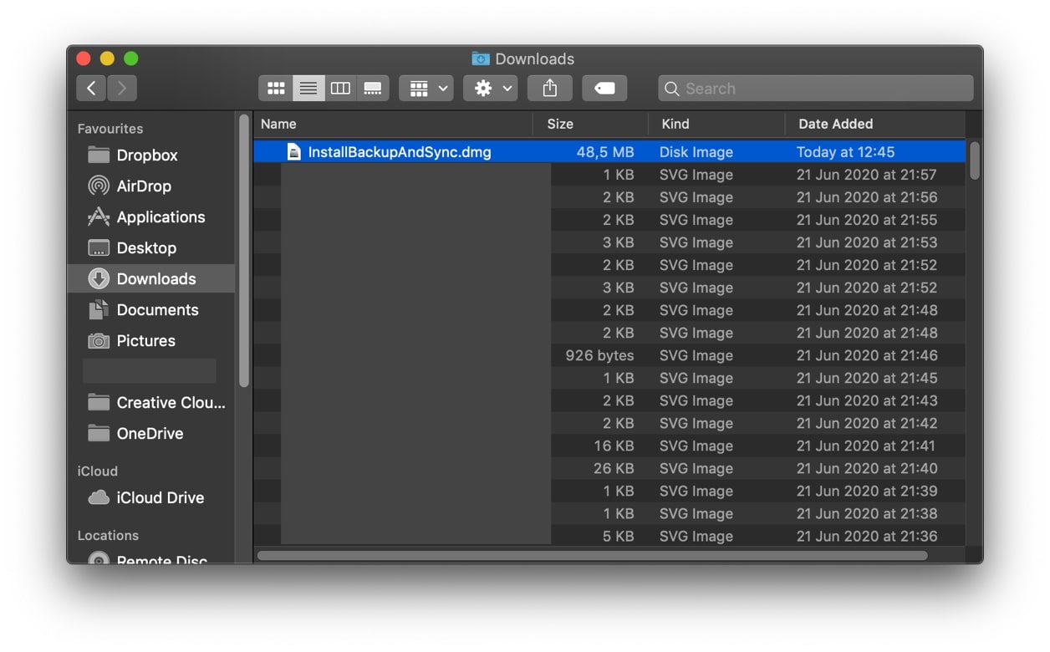Switch to gallery view
The height and width of the screenshot is (652, 1050).
click(x=371, y=88)
